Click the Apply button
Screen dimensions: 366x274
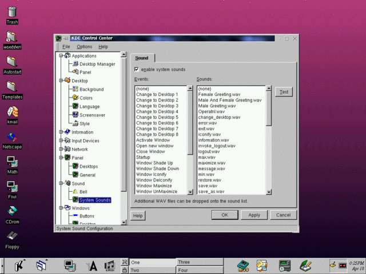point(254,215)
